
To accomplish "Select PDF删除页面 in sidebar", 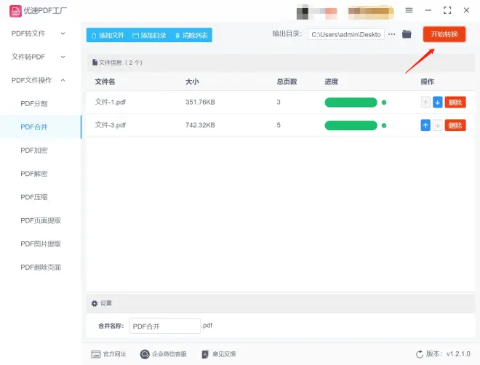I will pyautogui.click(x=41, y=268).
